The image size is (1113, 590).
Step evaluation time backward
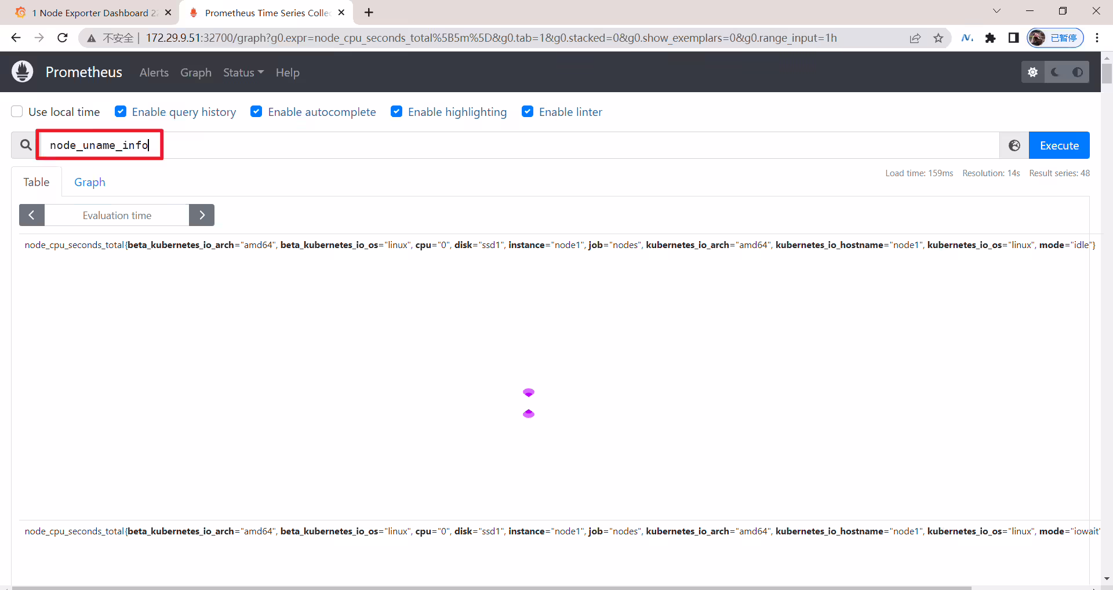32,215
